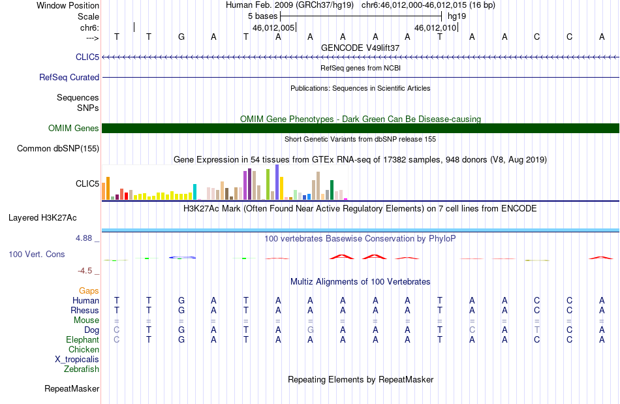
Task: Click the Human species label
Action: pyautogui.click(x=85, y=301)
